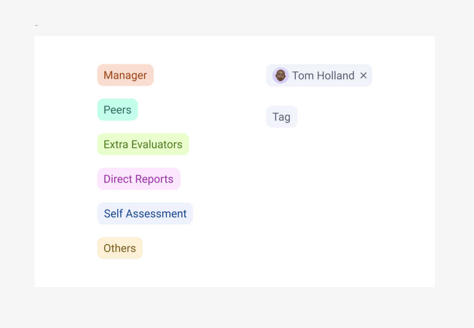Viewport: 474px width, 328px height.
Task: Click Tom Holland's avatar picture
Action: click(x=281, y=76)
